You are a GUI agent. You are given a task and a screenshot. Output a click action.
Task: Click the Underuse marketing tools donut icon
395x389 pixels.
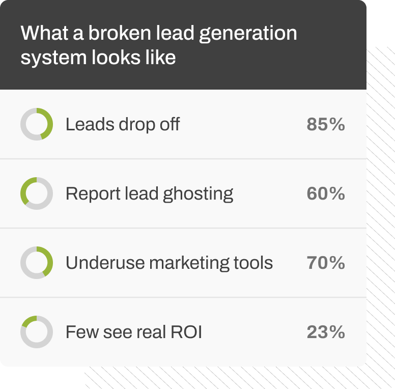pyautogui.click(x=37, y=263)
